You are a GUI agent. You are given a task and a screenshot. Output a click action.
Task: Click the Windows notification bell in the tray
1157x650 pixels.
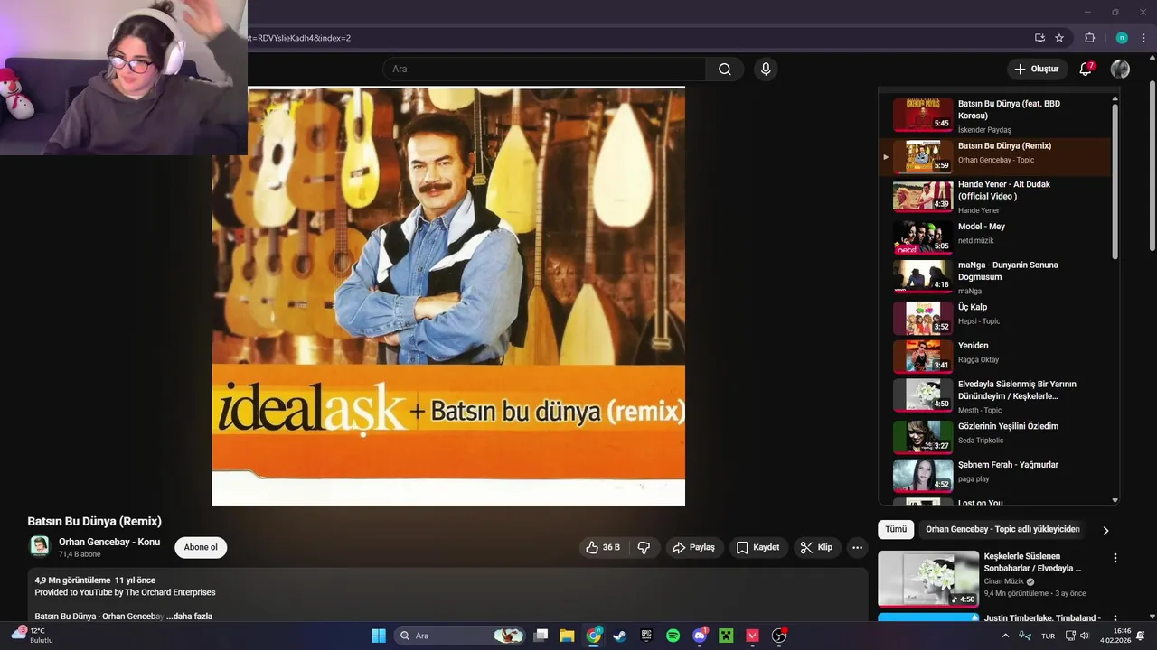pos(1141,636)
